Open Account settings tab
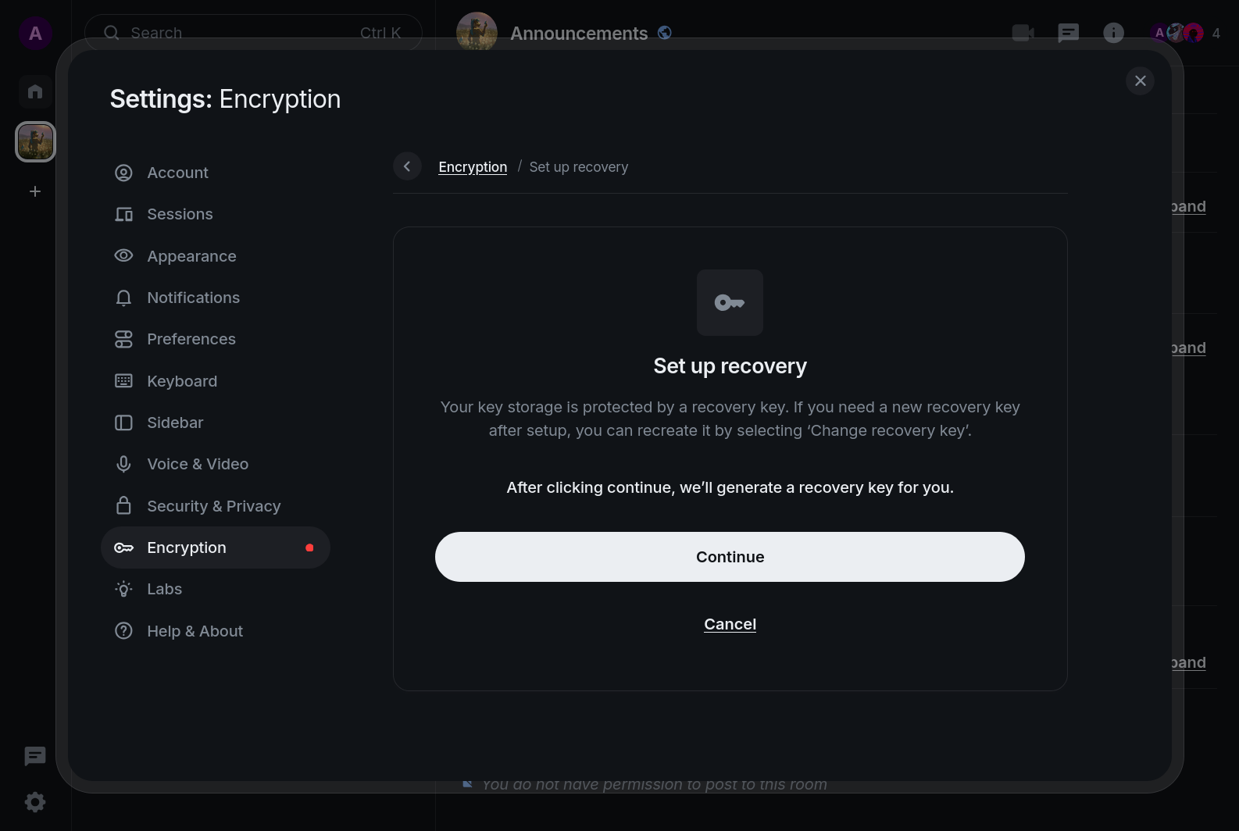Screen dimensions: 1239x831 pos(177,173)
